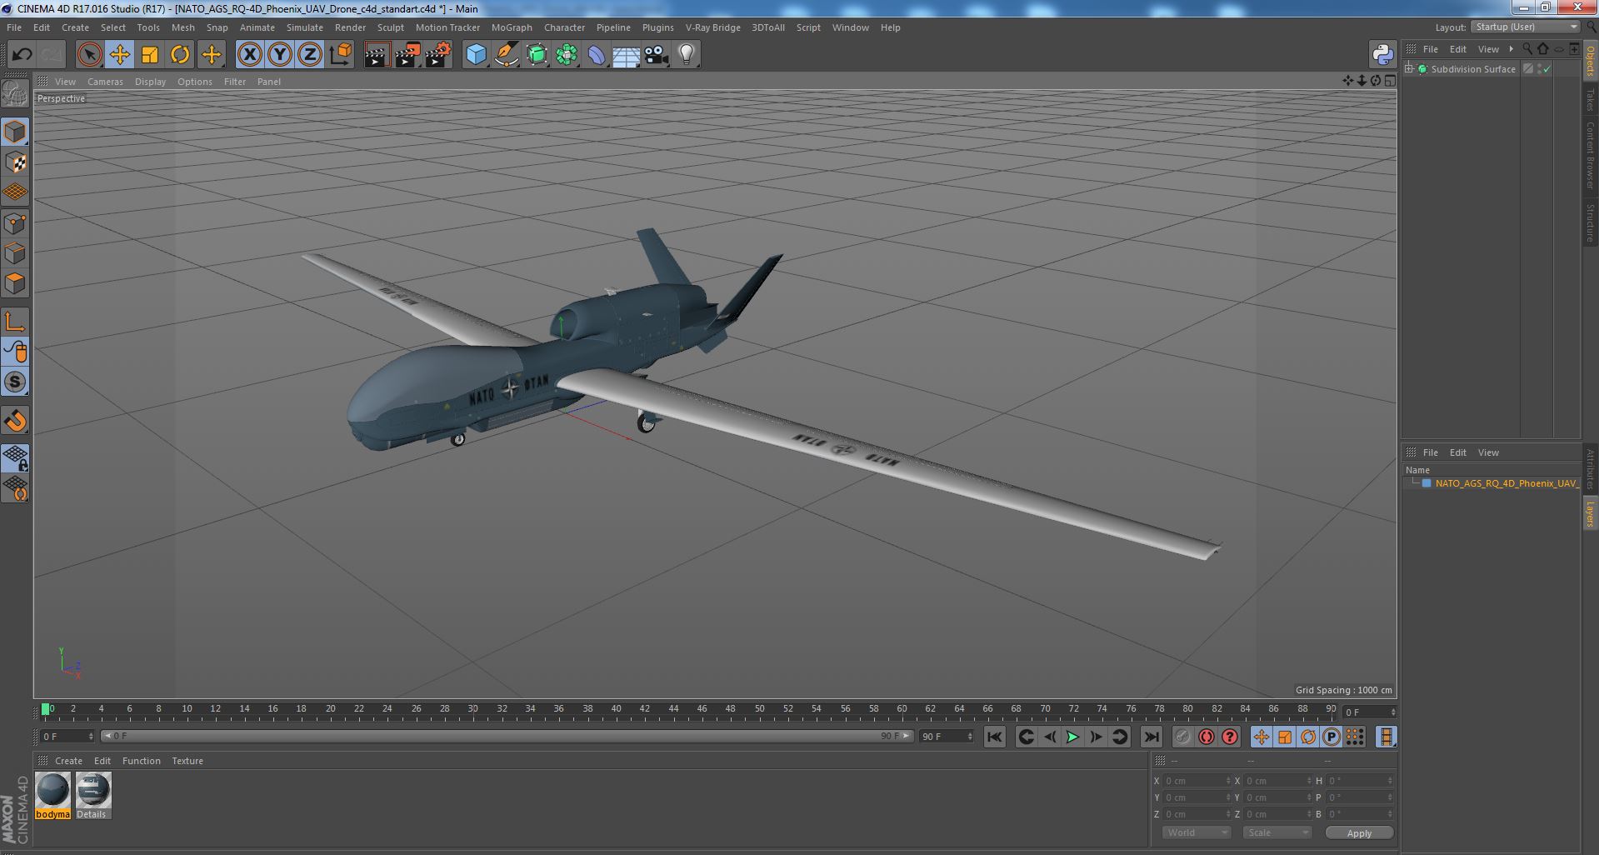The height and width of the screenshot is (855, 1599).
Task: Activate the Scale tool in top toolbar
Action: [150, 55]
